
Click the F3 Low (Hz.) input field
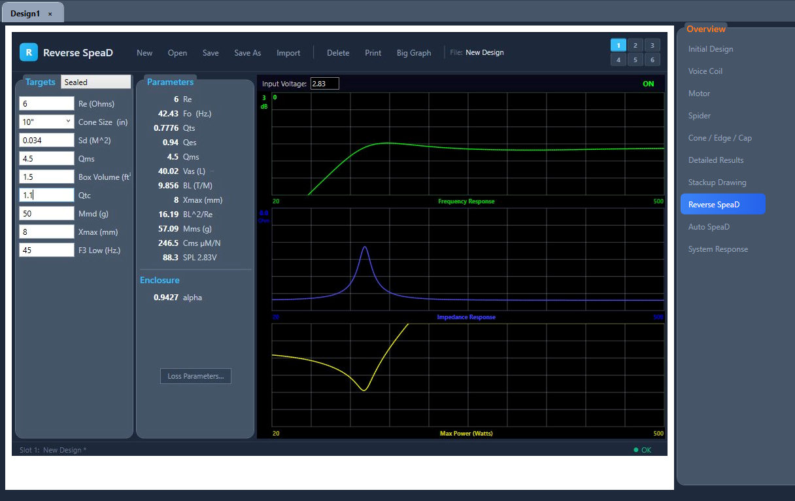click(x=46, y=250)
